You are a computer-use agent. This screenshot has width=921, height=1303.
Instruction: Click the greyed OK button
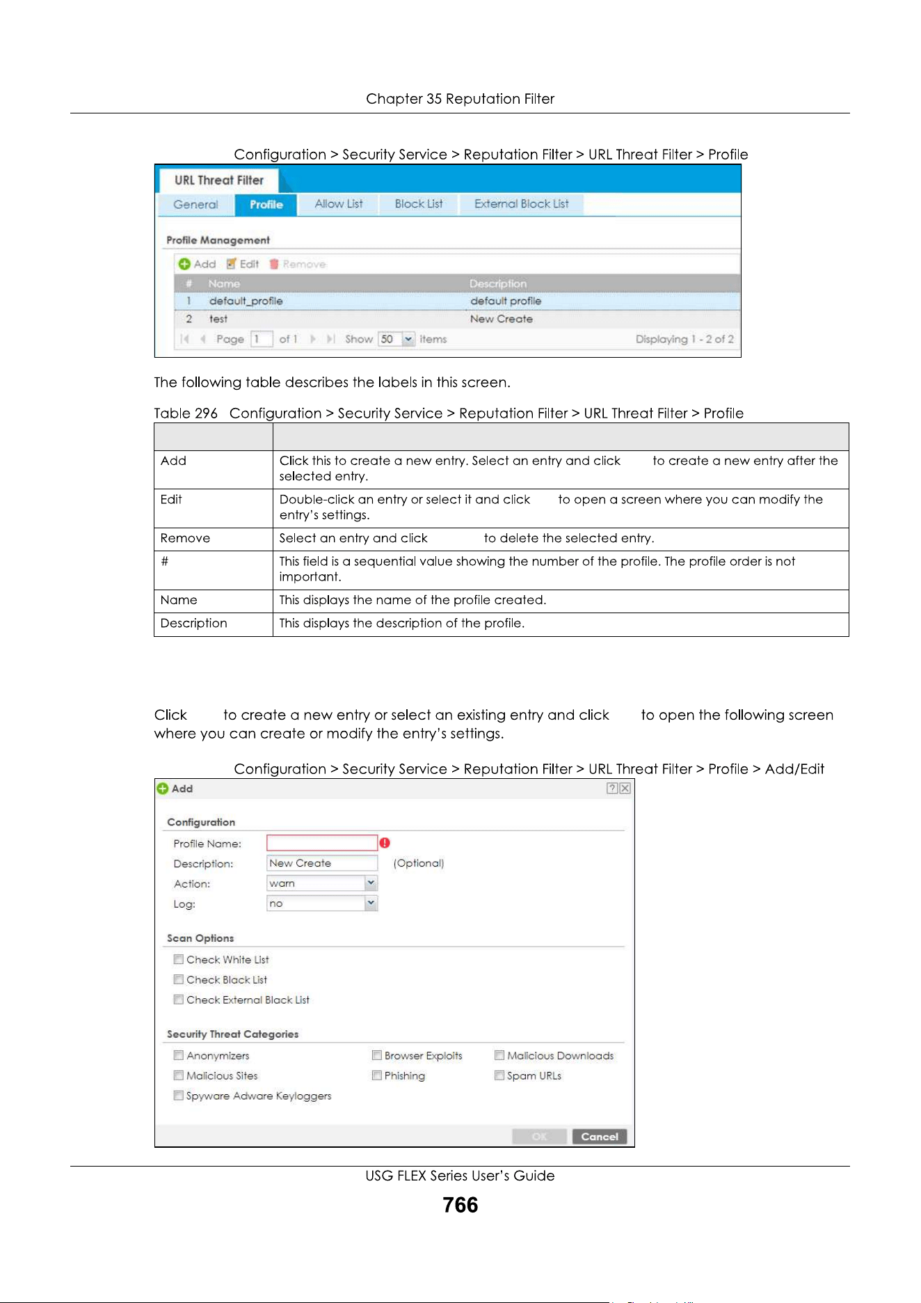pyautogui.click(x=540, y=1137)
